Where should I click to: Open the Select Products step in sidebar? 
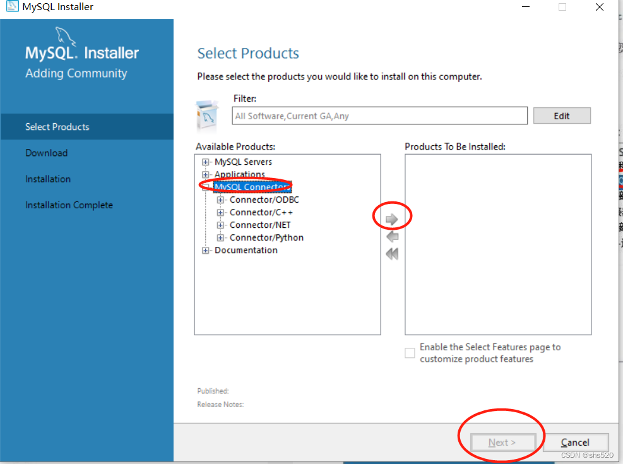(x=87, y=127)
